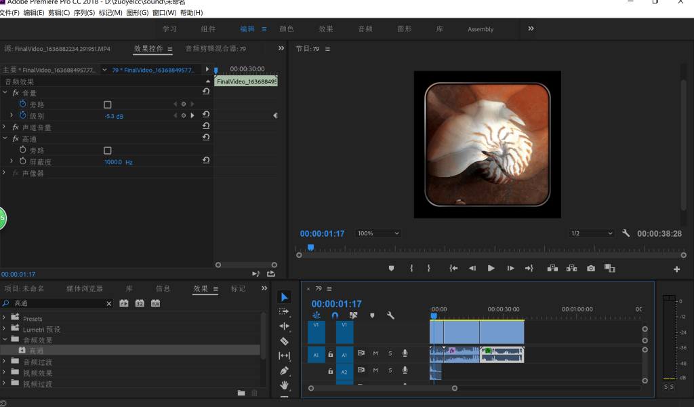Open the 媒体浏览器 panel tab
Screen dimensions: 694x407
pyautogui.click(x=85, y=289)
